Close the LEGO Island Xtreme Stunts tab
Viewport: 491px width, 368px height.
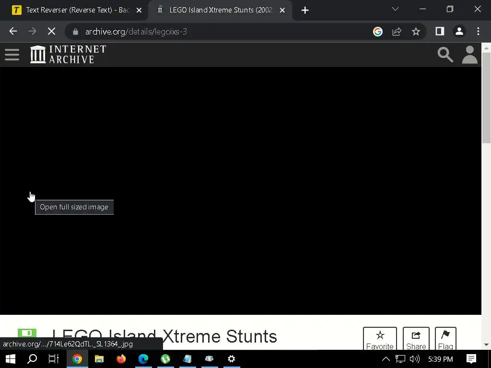tap(282, 11)
